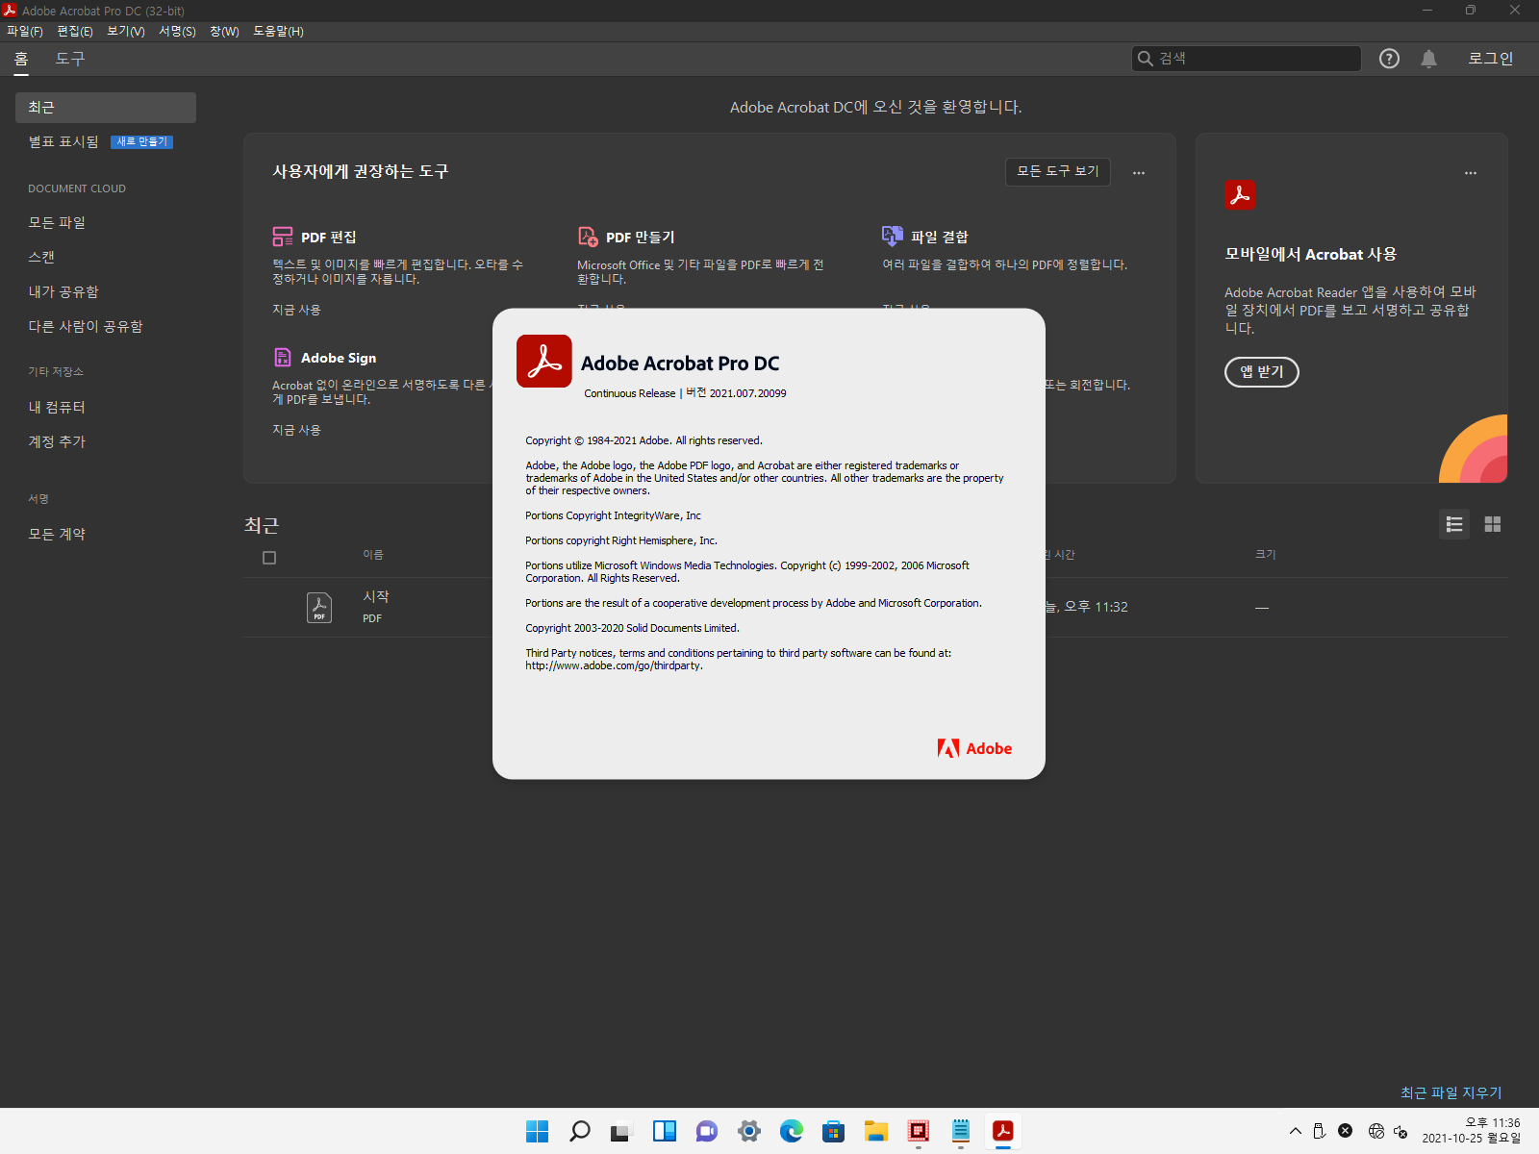1539x1154 pixels.
Task: Open Microsoft Edge from taskbar
Action: (792, 1131)
